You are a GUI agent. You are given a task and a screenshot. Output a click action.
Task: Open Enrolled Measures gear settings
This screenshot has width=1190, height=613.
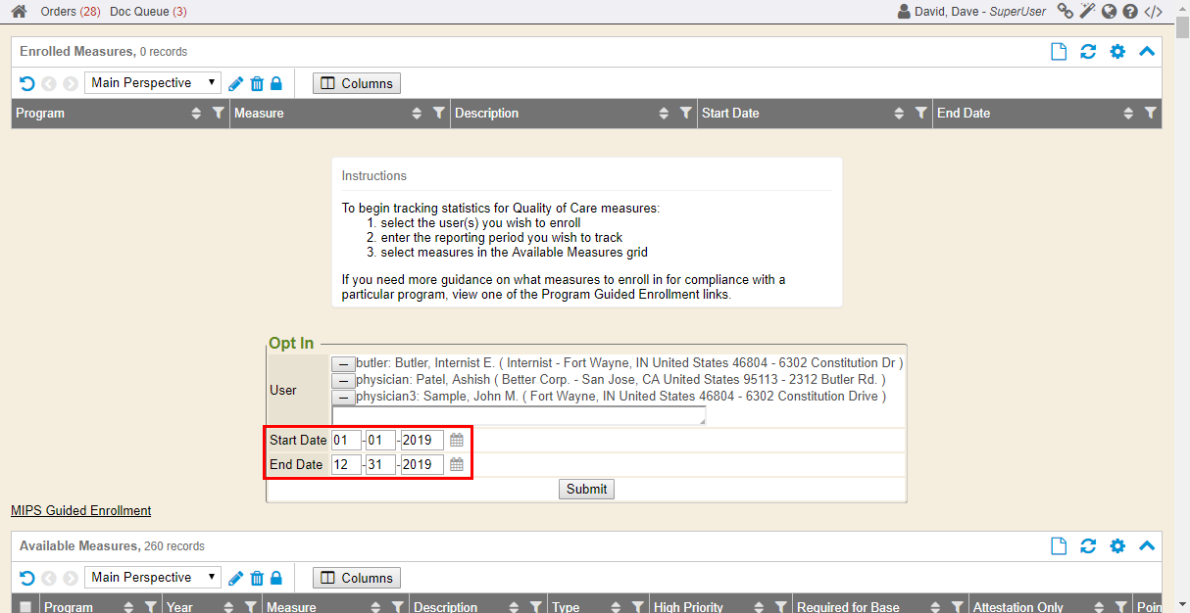(1117, 52)
